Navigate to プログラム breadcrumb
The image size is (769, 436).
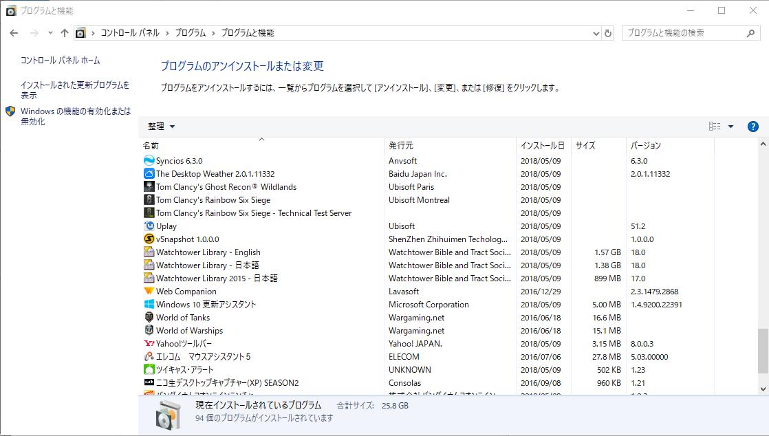pos(191,33)
